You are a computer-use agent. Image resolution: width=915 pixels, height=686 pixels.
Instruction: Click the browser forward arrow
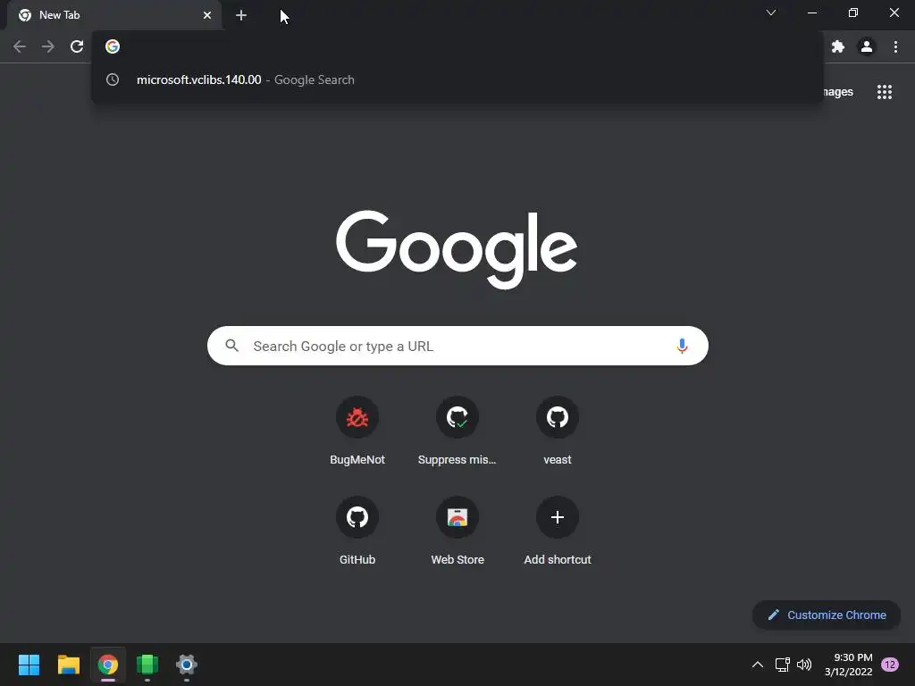pyautogui.click(x=48, y=46)
